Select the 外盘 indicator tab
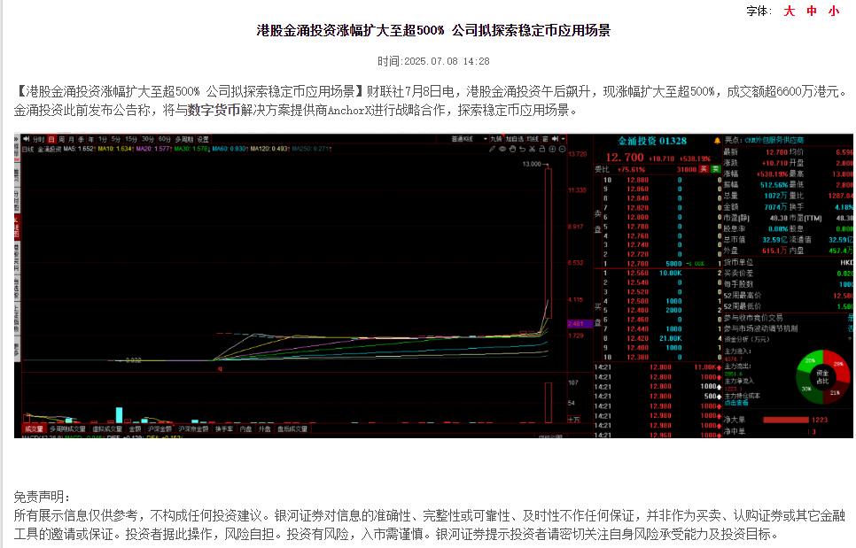 coord(265,429)
